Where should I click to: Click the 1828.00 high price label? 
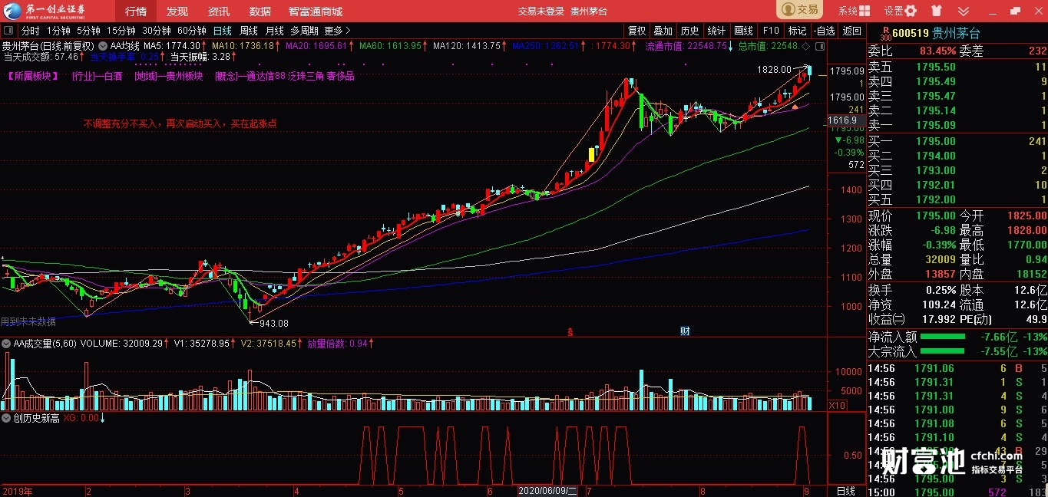[773, 70]
